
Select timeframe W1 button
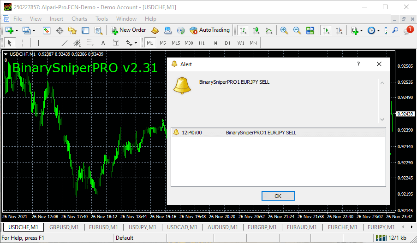pyautogui.click(x=241, y=43)
